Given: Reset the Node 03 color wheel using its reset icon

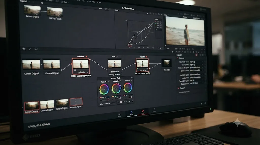Looking at the screenshot, I should coord(132,80).
